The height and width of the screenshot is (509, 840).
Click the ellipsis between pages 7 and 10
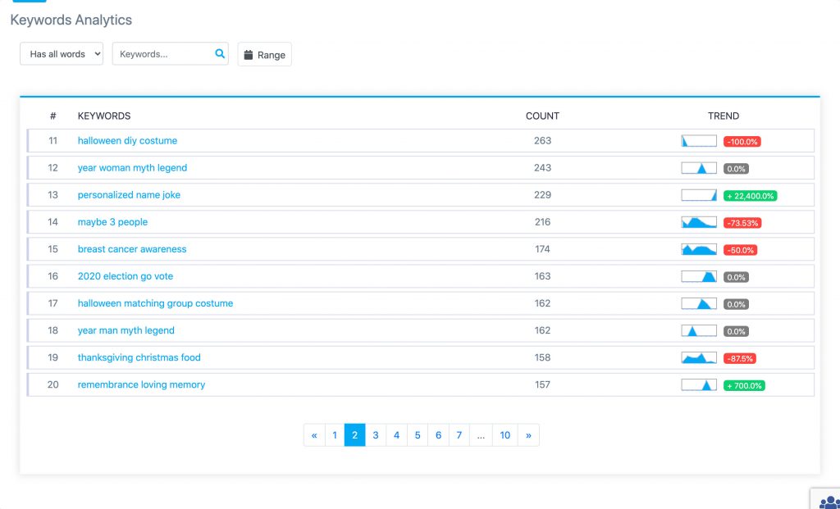pos(481,434)
